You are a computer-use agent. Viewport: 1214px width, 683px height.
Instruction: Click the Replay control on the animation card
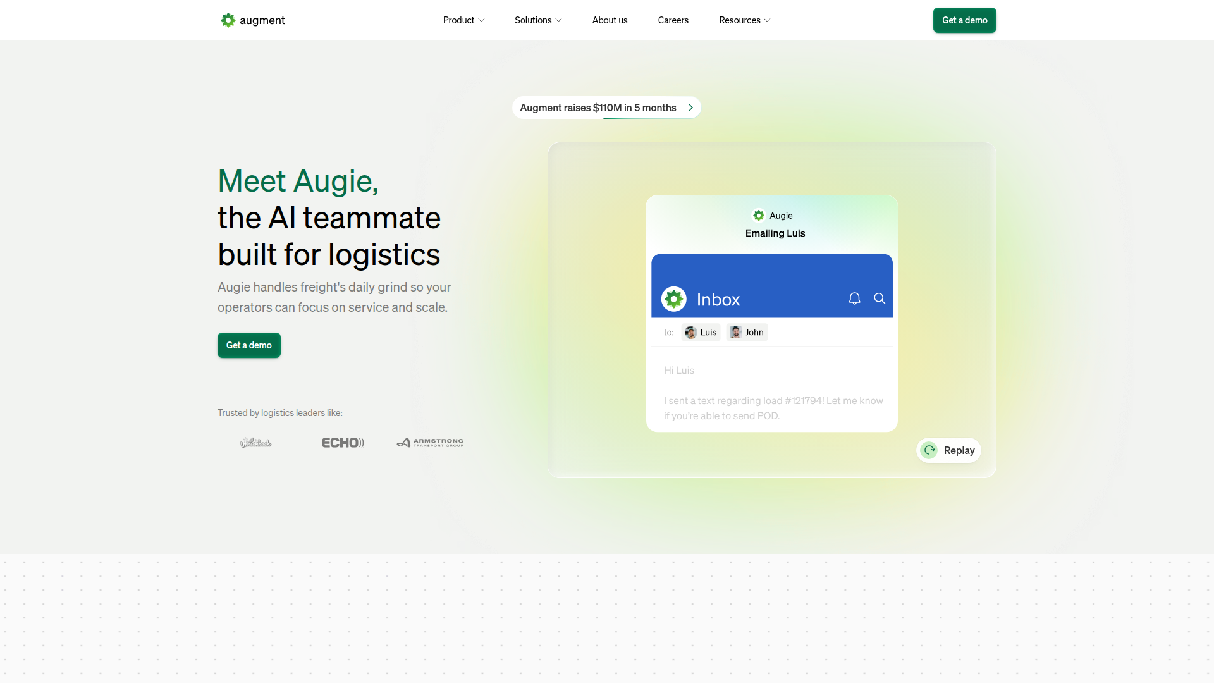click(948, 450)
